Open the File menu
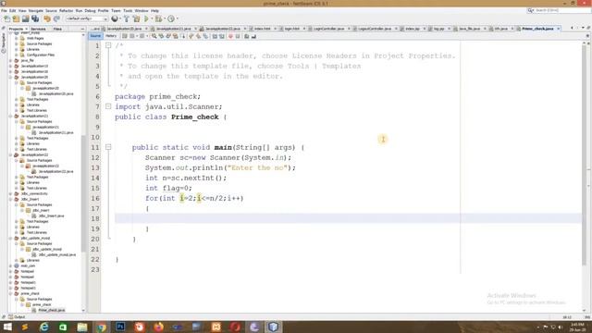The height and width of the screenshot is (333, 592). coord(4,10)
